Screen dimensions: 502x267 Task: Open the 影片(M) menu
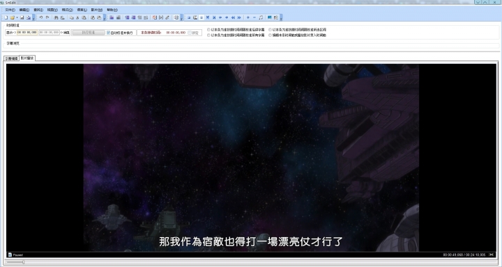[96, 10]
